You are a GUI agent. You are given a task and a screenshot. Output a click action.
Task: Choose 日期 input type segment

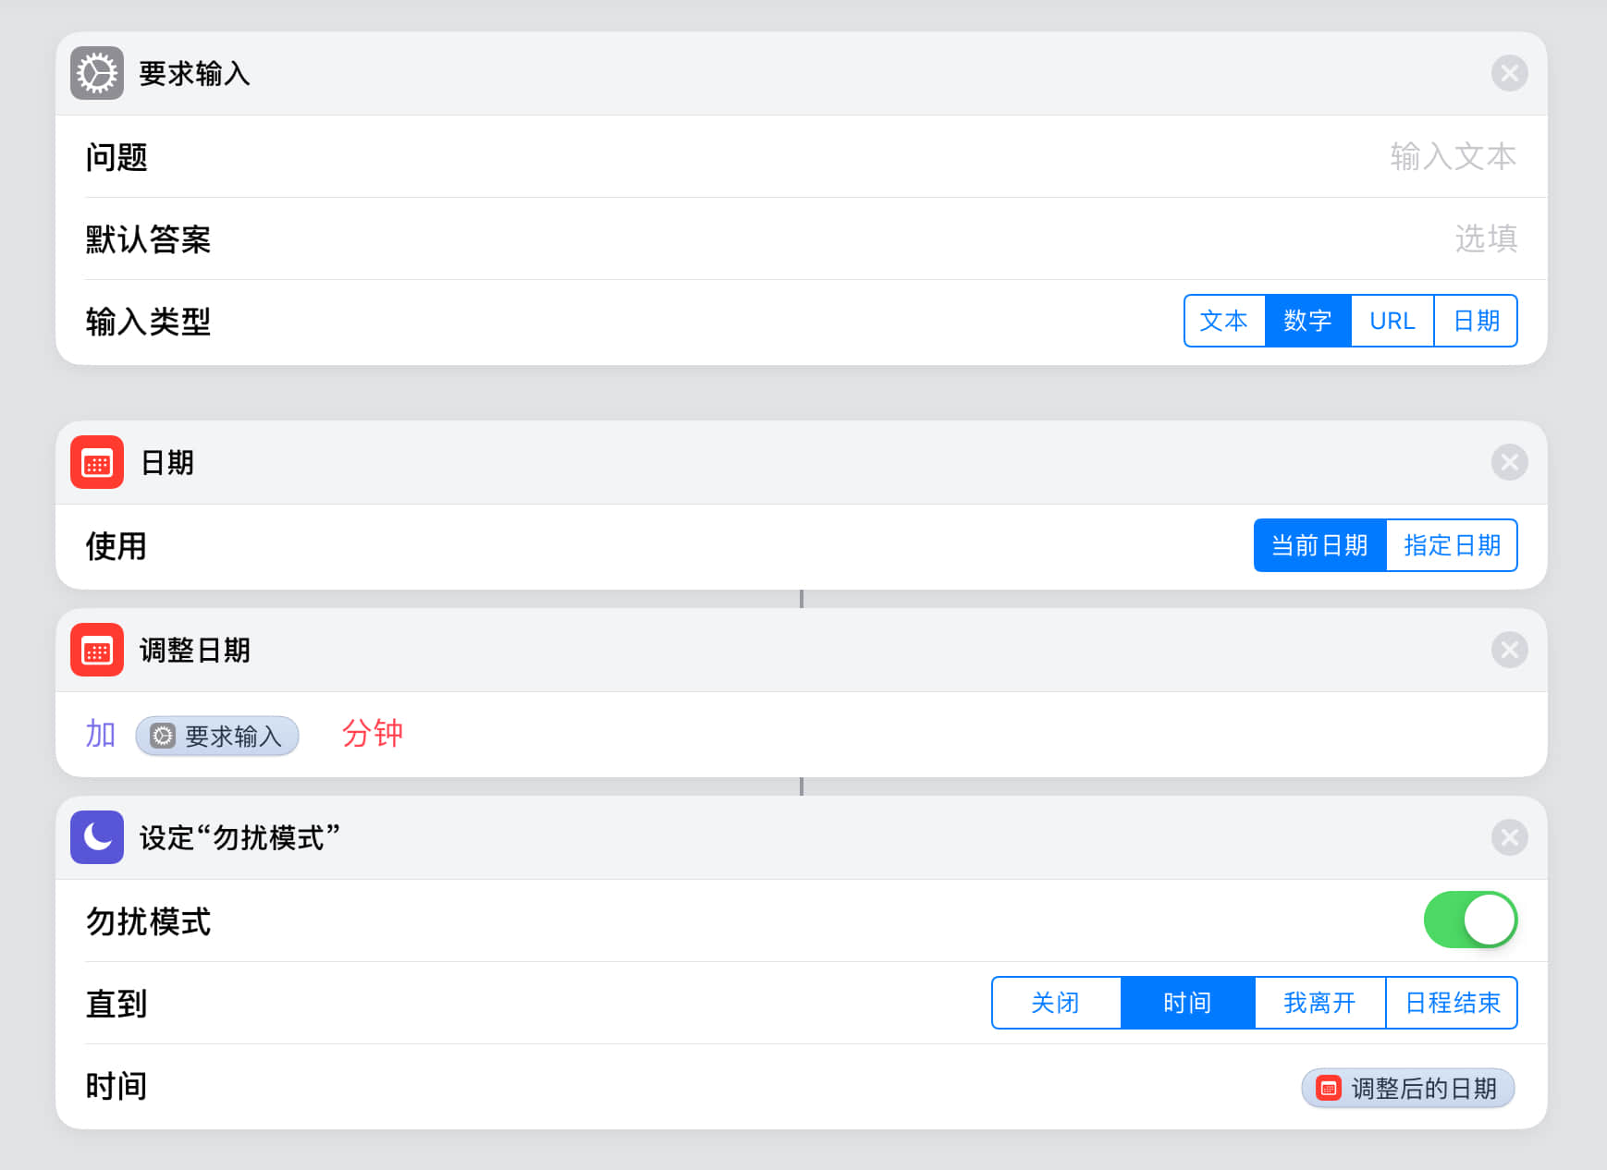click(1476, 321)
